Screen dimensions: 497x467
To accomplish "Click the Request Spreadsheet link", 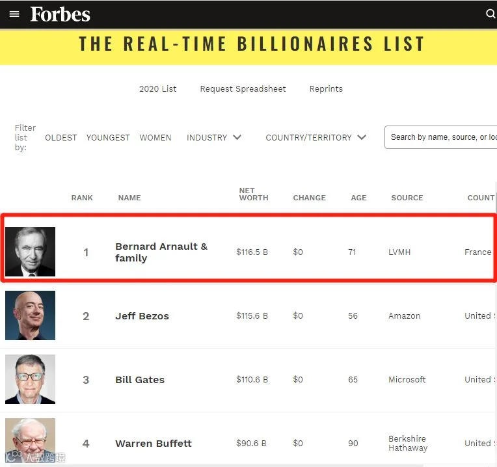I will point(243,88).
